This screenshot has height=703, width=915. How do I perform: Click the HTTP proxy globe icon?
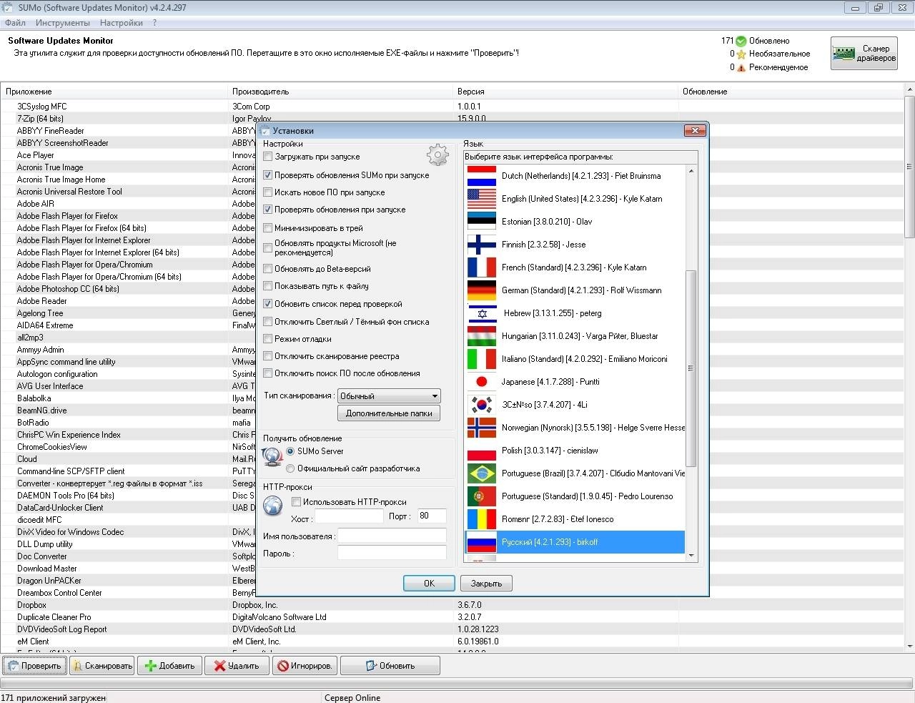pos(272,506)
